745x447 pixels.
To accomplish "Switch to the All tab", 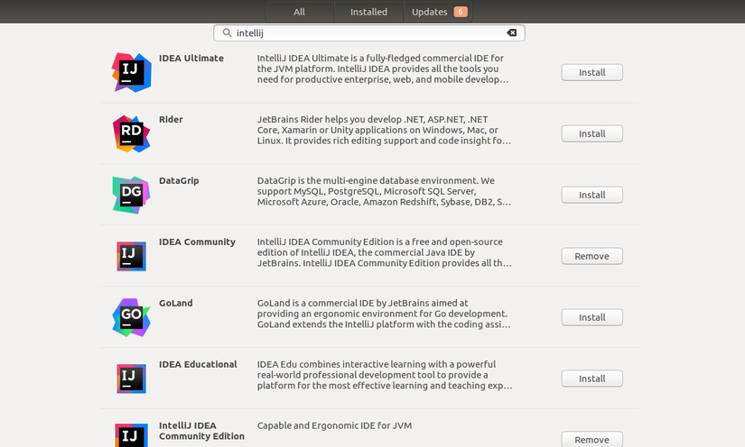I will point(299,12).
